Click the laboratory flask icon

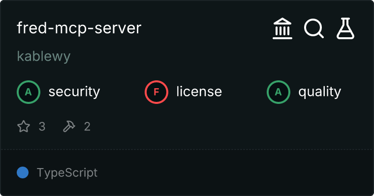(x=345, y=29)
